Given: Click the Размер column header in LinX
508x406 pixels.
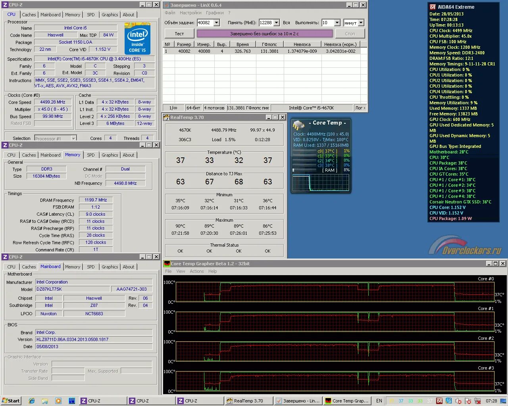Looking at the screenshot, I should coord(184,44).
